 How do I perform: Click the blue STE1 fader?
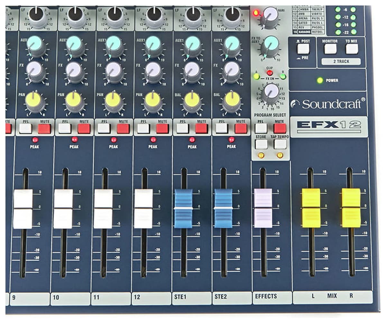(x=183, y=209)
